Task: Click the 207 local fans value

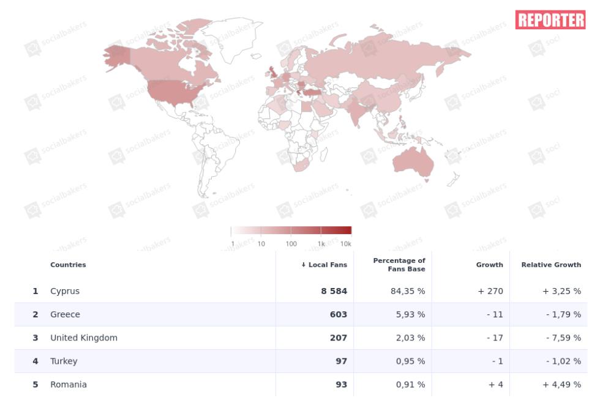Action: coord(338,338)
